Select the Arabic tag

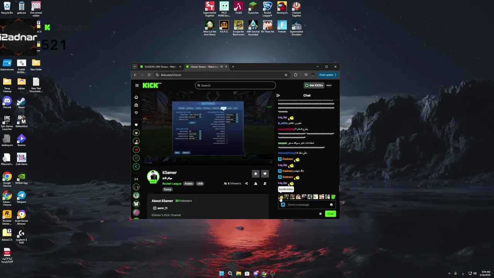[188, 184]
